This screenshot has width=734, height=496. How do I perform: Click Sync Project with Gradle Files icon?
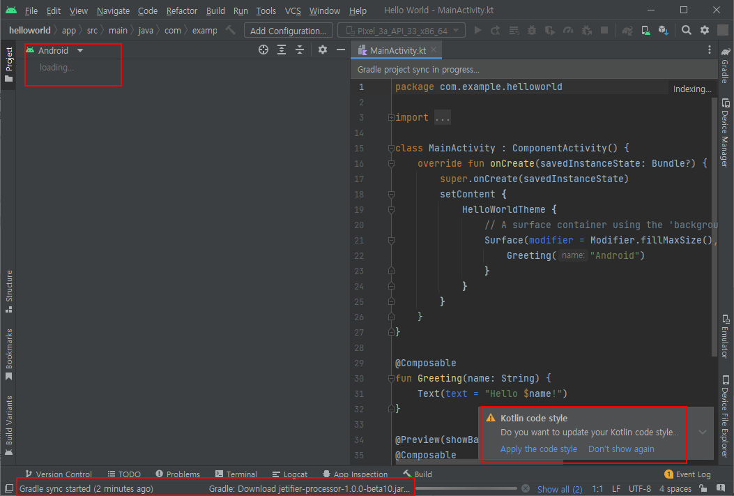click(x=627, y=31)
